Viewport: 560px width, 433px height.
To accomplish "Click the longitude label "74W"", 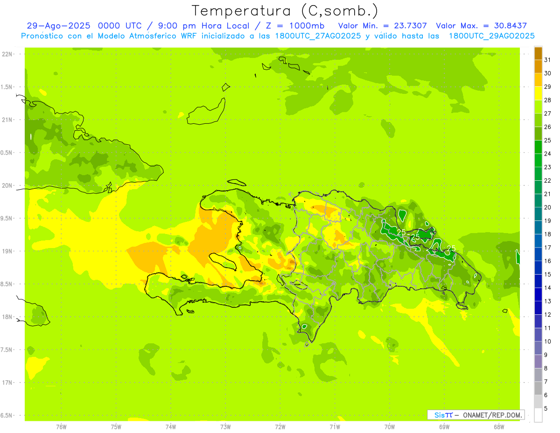I will click(x=170, y=427).
